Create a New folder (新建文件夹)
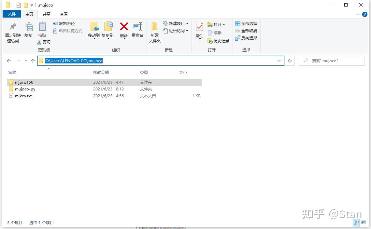Screen dimensions: 371x229 pyautogui.click(x=155, y=33)
